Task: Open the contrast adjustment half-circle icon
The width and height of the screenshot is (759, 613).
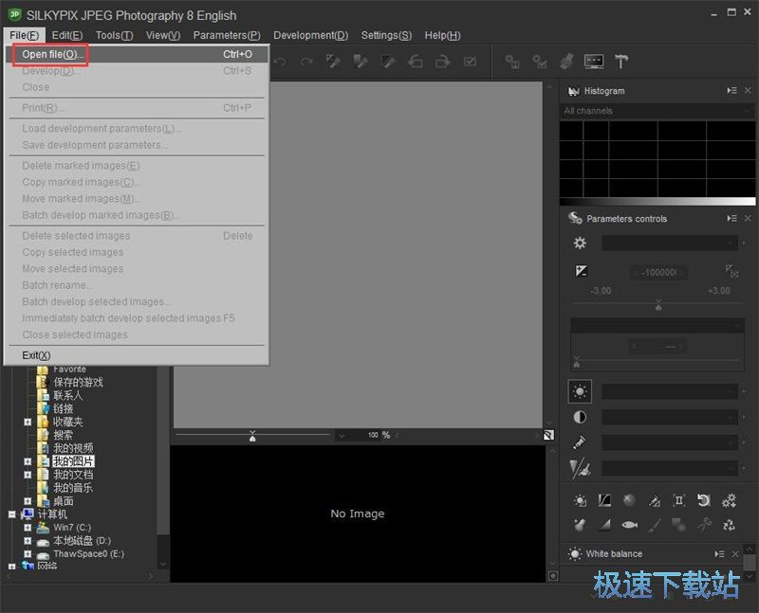Action: tap(580, 417)
